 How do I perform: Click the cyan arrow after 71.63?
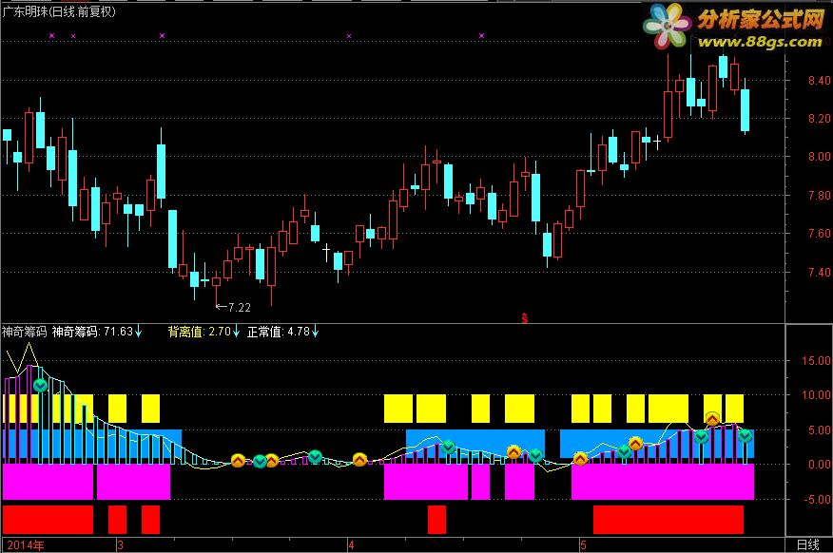point(139,333)
